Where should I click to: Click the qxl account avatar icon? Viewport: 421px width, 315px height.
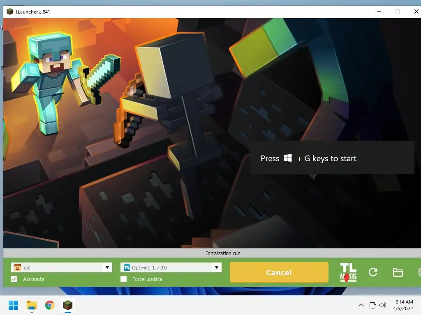point(17,267)
